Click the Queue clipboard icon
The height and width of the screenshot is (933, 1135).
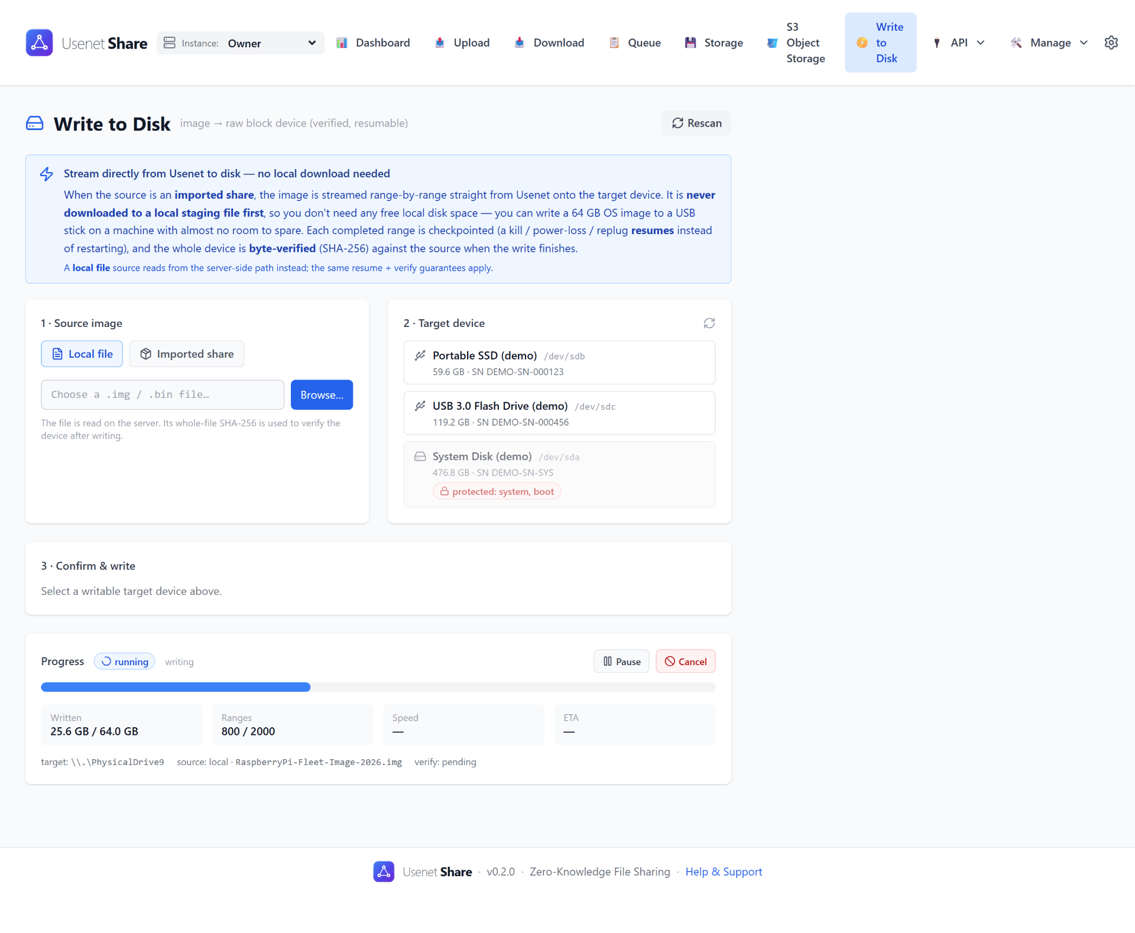pyautogui.click(x=614, y=43)
